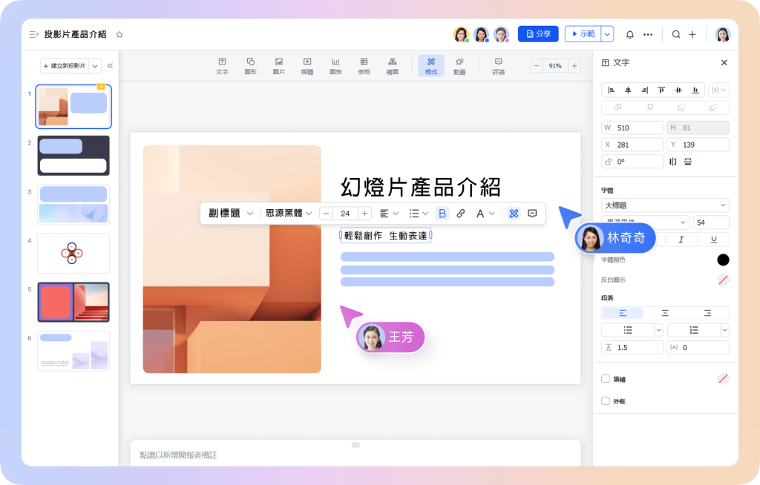Insert a table using 表格

pyautogui.click(x=364, y=66)
